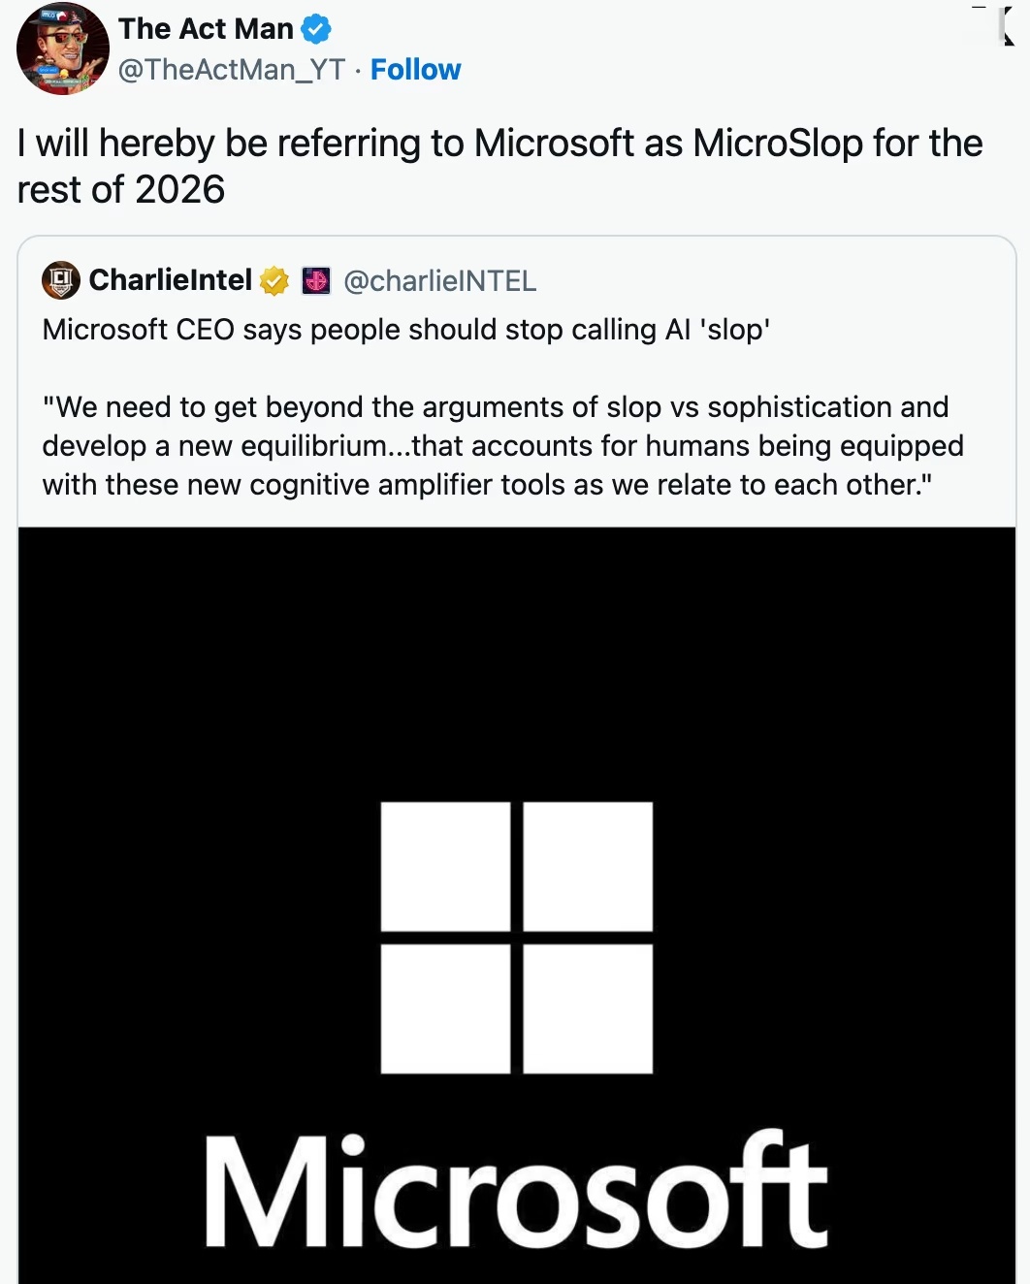This screenshot has height=1284, width=1030.
Task: Click the gold verified checkmark beside CharlieIntel
Action: tap(274, 281)
